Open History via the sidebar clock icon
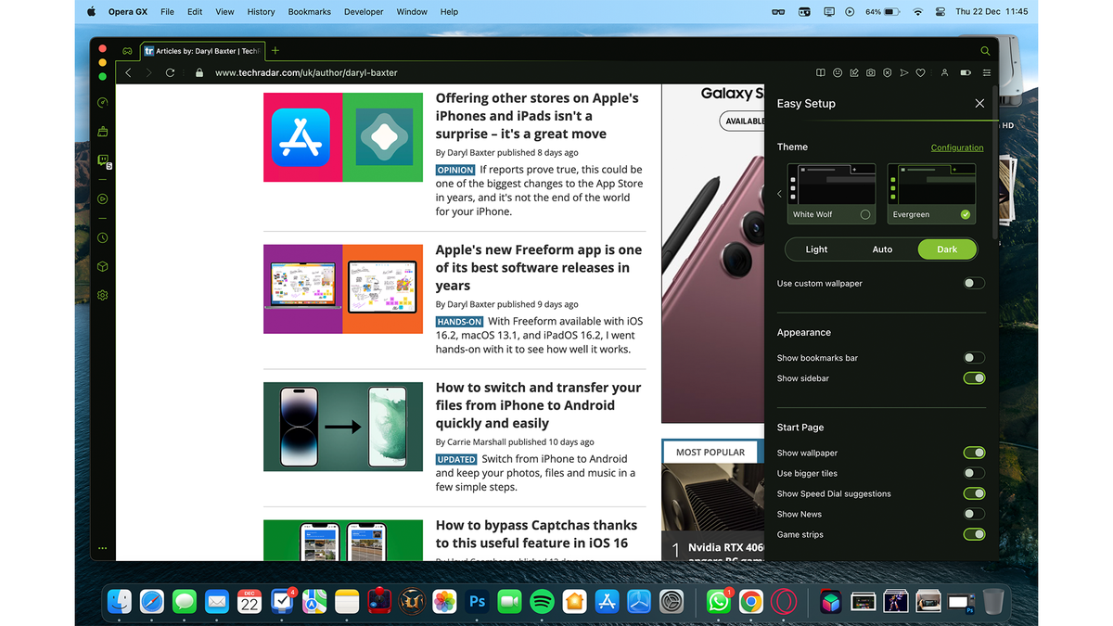 pyautogui.click(x=102, y=237)
